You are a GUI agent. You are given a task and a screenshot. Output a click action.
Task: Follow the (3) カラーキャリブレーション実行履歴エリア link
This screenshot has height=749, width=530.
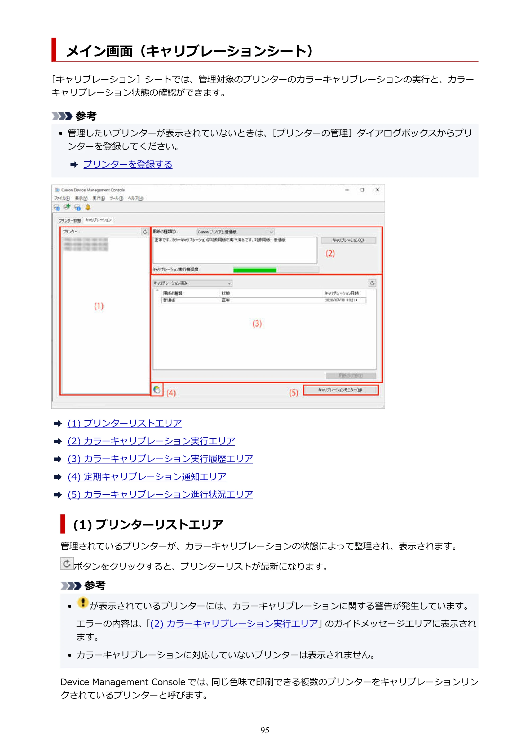(160, 459)
